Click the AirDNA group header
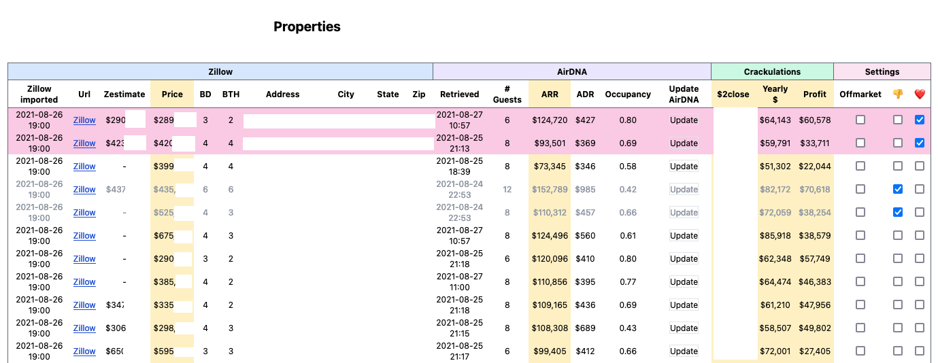This screenshot has width=938, height=363. pos(571,71)
